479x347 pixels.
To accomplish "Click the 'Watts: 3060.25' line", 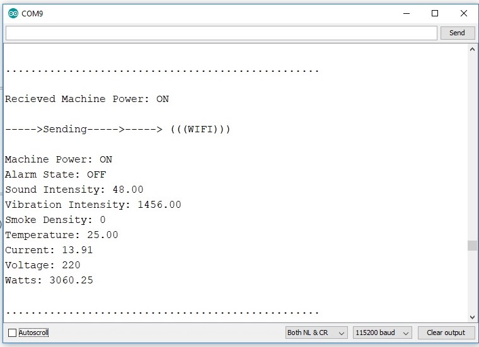I will [49, 280].
